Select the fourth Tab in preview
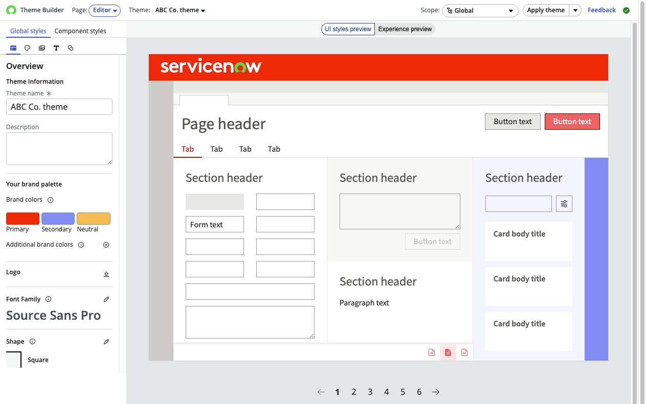This screenshot has height=404, width=646. tap(274, 149)
